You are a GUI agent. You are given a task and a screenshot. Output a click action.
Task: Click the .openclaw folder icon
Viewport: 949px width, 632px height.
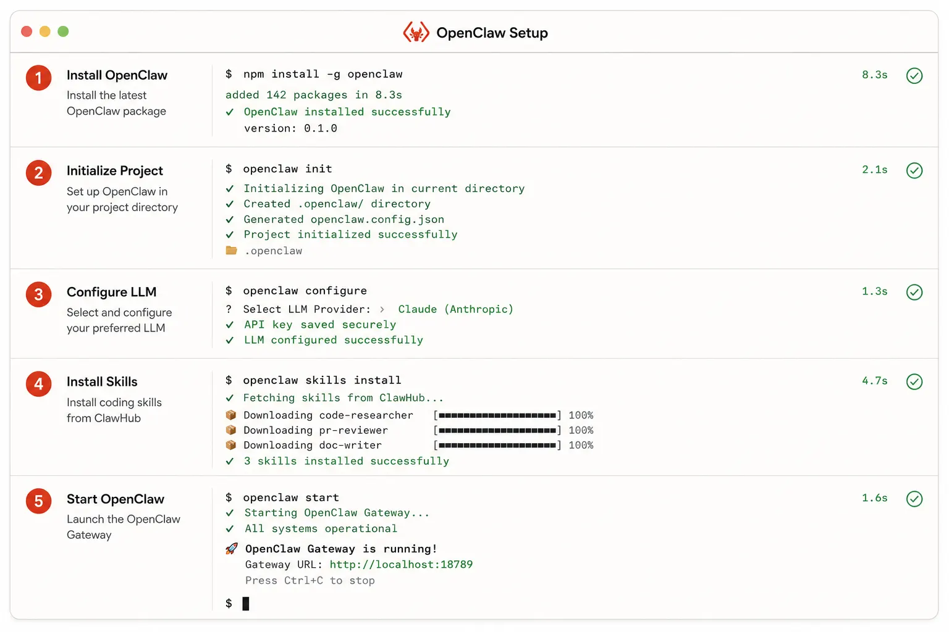click(231, 251)
